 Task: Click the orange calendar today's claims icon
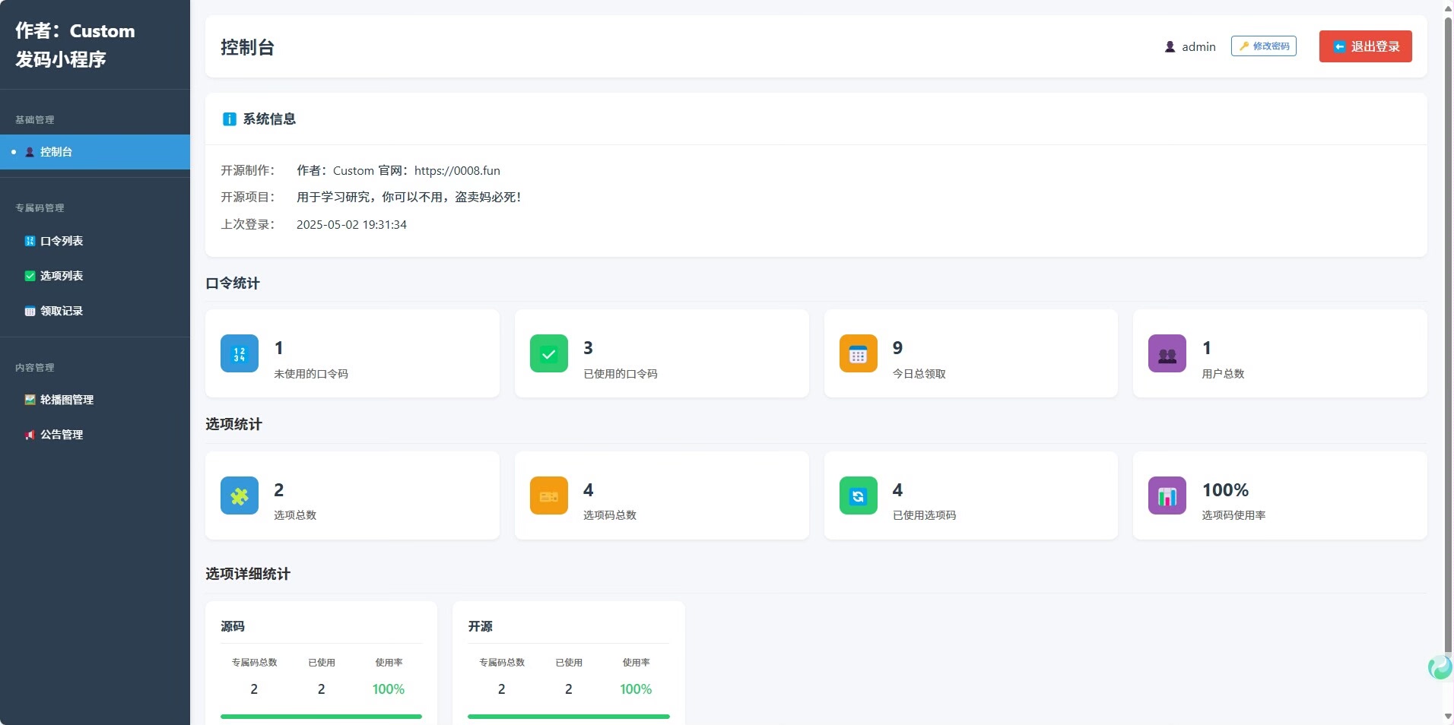(x=858, y=353)
